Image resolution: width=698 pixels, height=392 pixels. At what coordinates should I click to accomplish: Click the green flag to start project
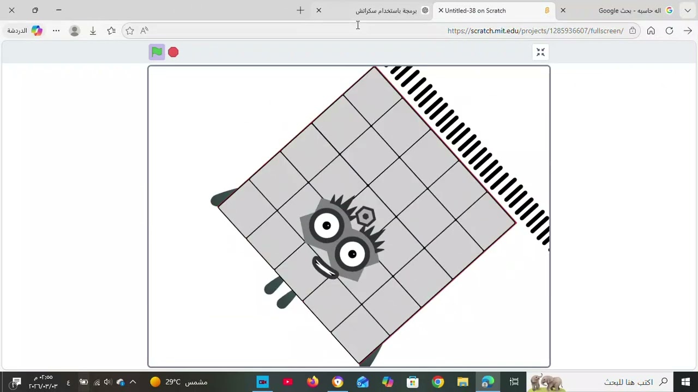pyautogui.click(x=157, y=52)
